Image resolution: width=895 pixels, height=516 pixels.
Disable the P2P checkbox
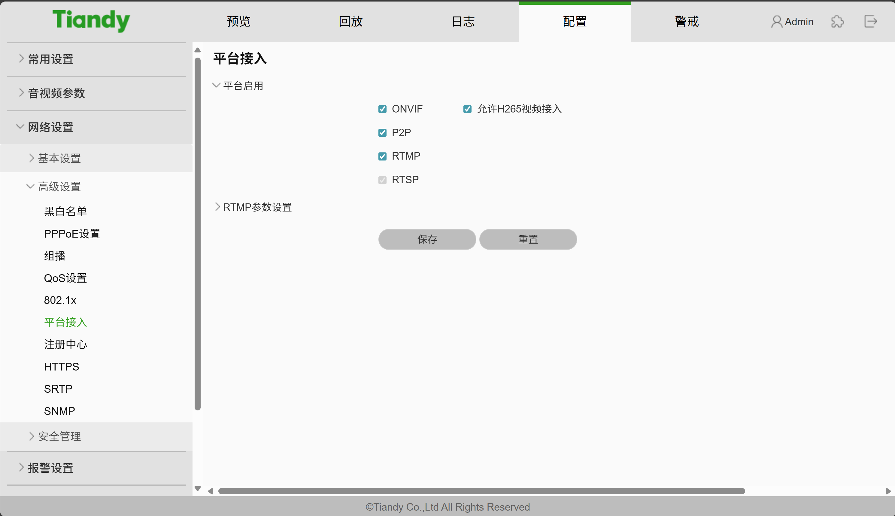[x=382, y=133]
